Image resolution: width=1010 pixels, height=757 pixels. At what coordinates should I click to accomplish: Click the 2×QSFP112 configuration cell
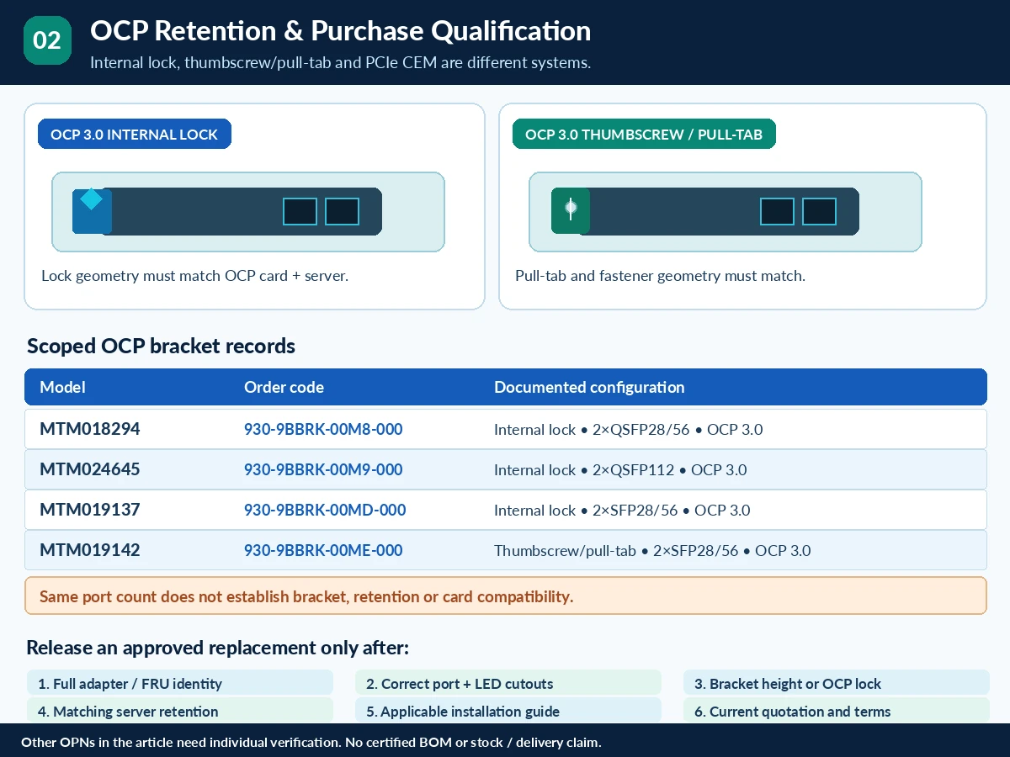click(620, 470)
